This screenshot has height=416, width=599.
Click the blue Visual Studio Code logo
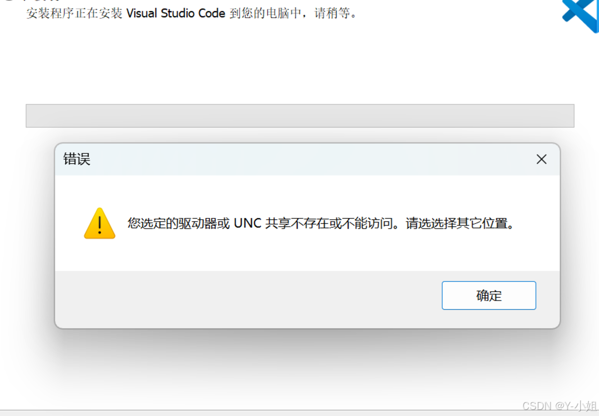(580, 15)
